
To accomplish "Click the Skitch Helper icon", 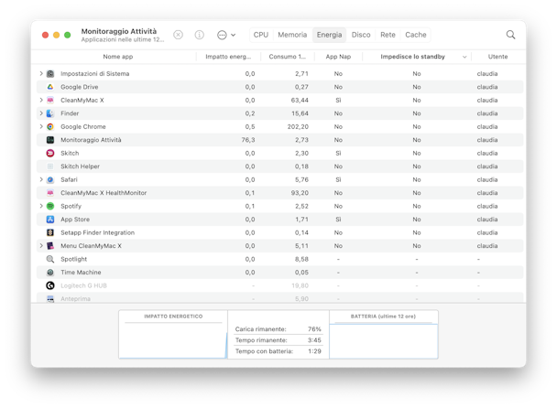I will 50,166.
